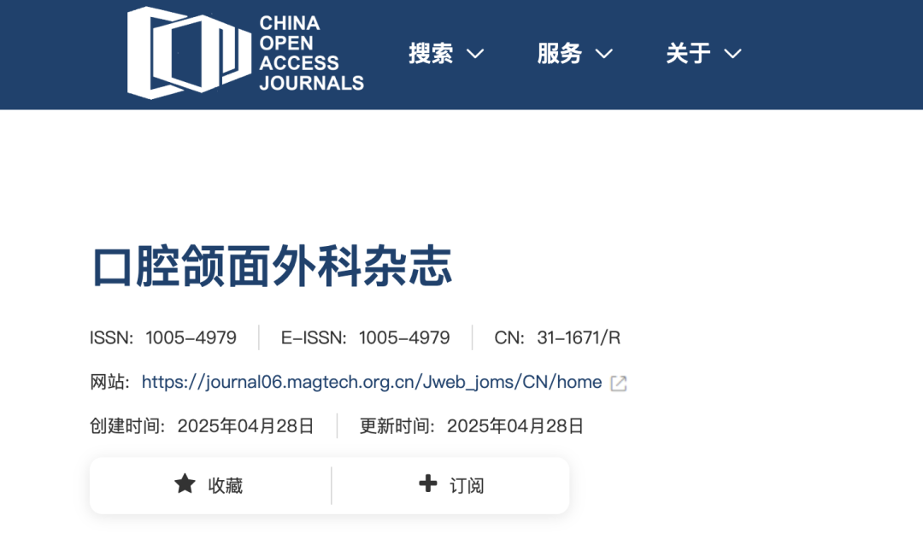Click the journal title 口腔颌面外科杂志
This screenshot has width=923, height=545.
(x=272, y=267)
